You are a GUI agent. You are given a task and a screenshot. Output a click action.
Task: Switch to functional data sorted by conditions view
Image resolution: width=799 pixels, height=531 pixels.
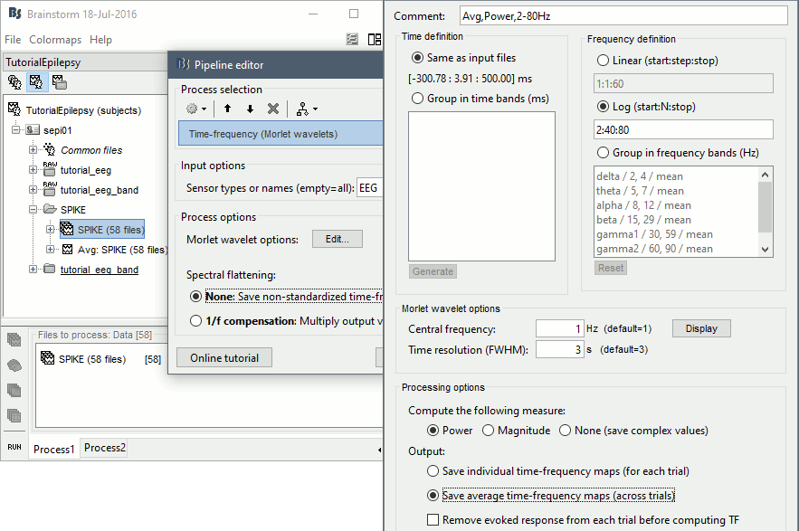(x=60, y=82)
